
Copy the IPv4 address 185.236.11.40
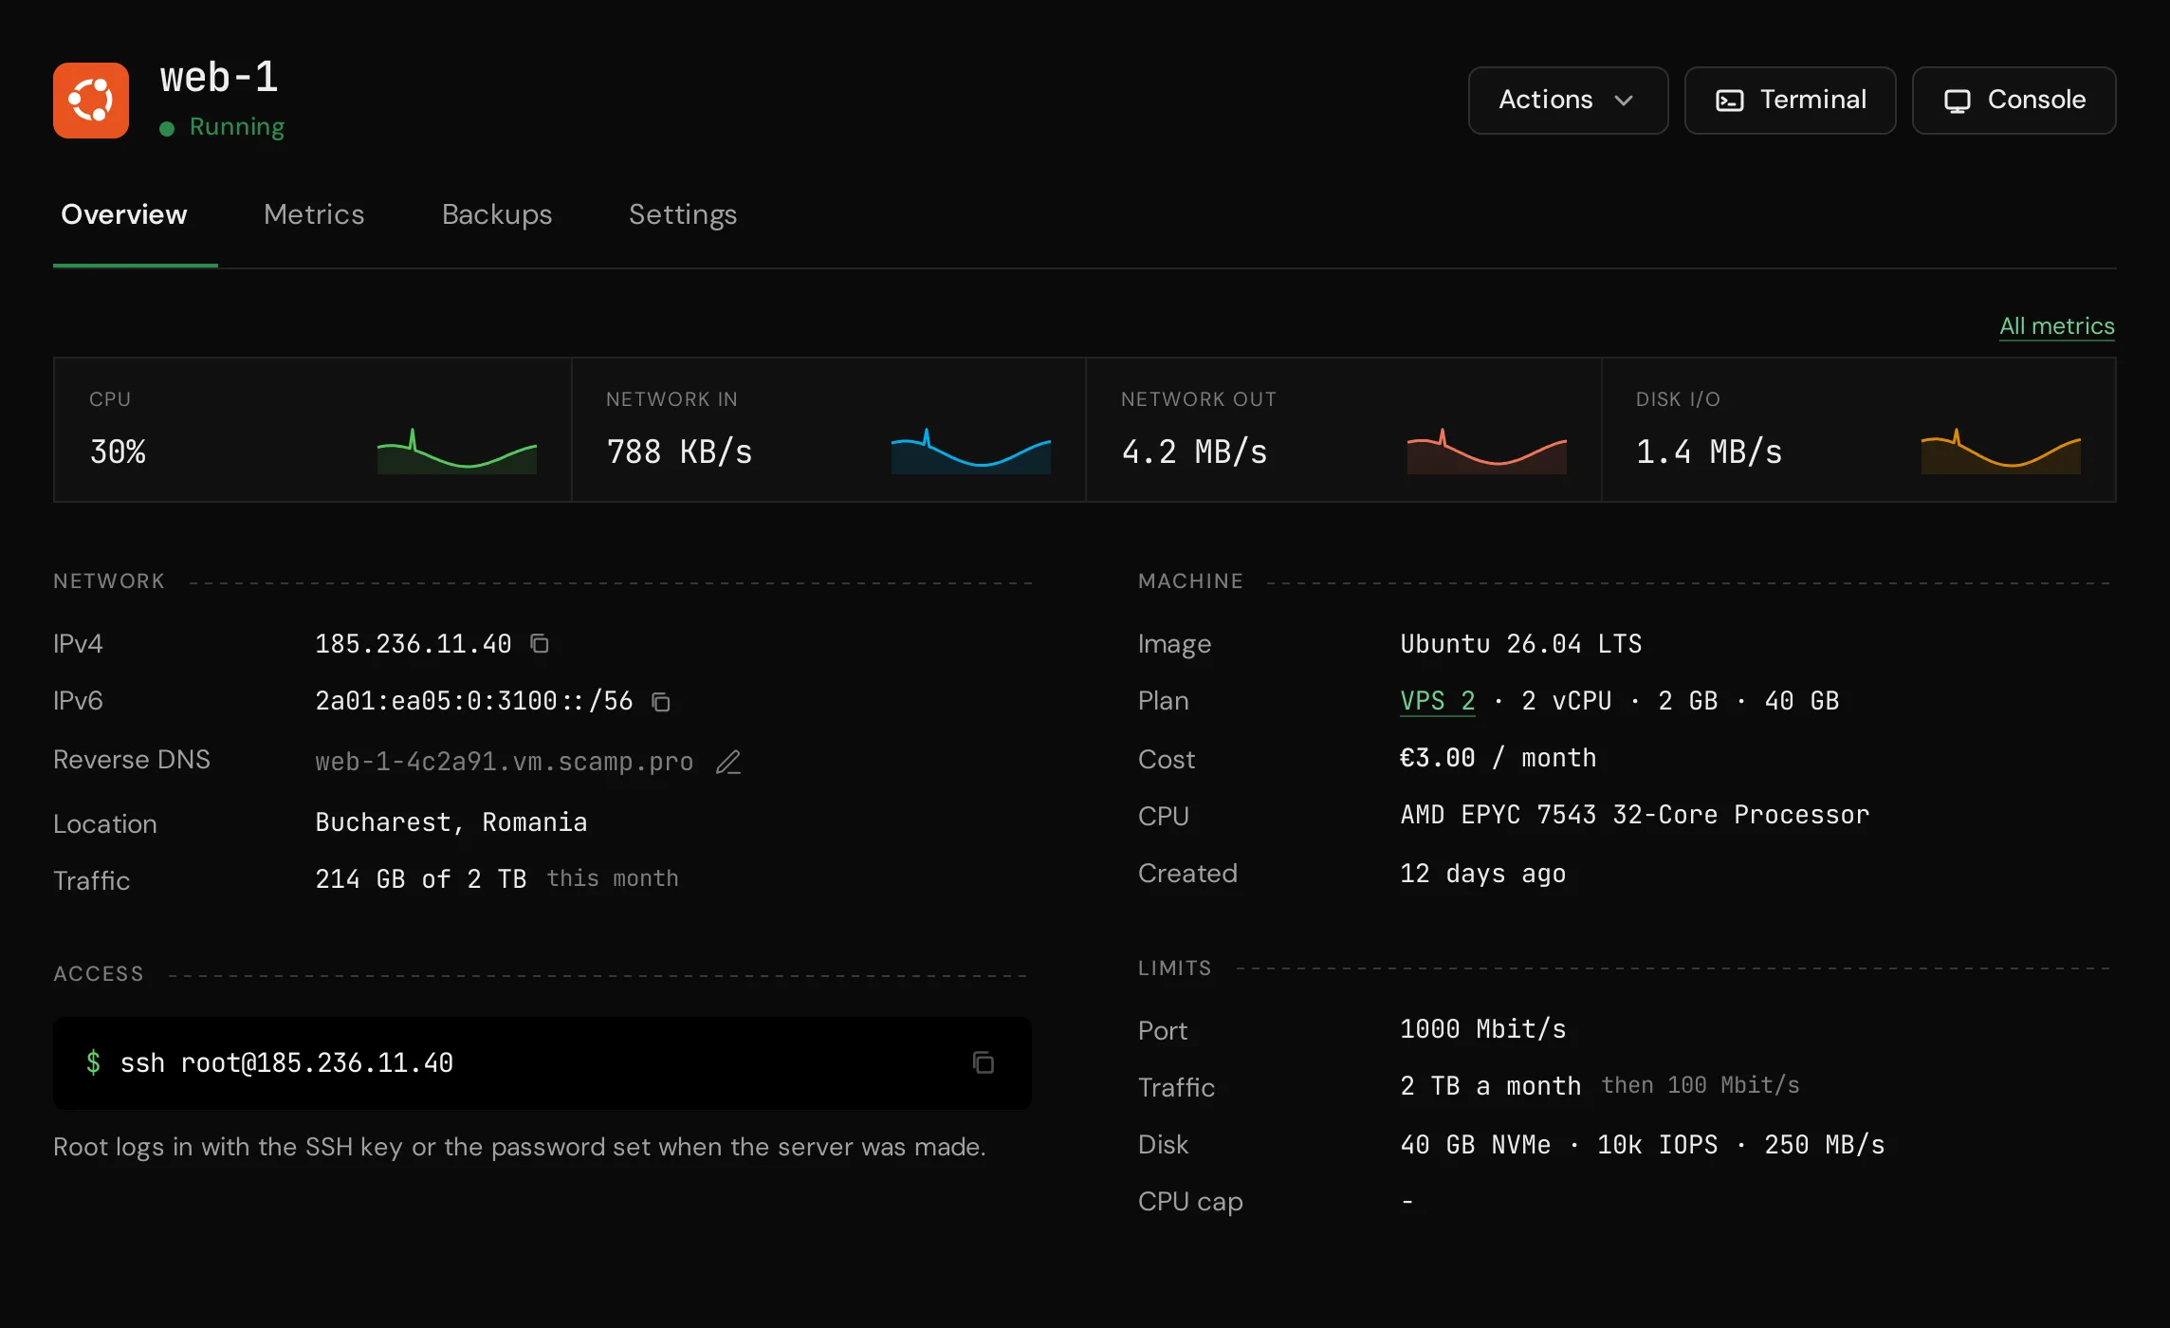540,644
